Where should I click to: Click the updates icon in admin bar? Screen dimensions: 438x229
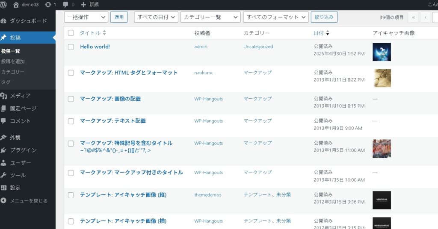tap(47, 4)
